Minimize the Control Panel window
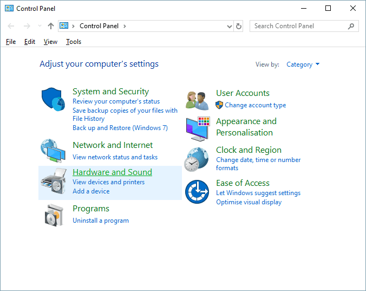The height and width of the screenshot is (291, 366). [x=303, y=9]
